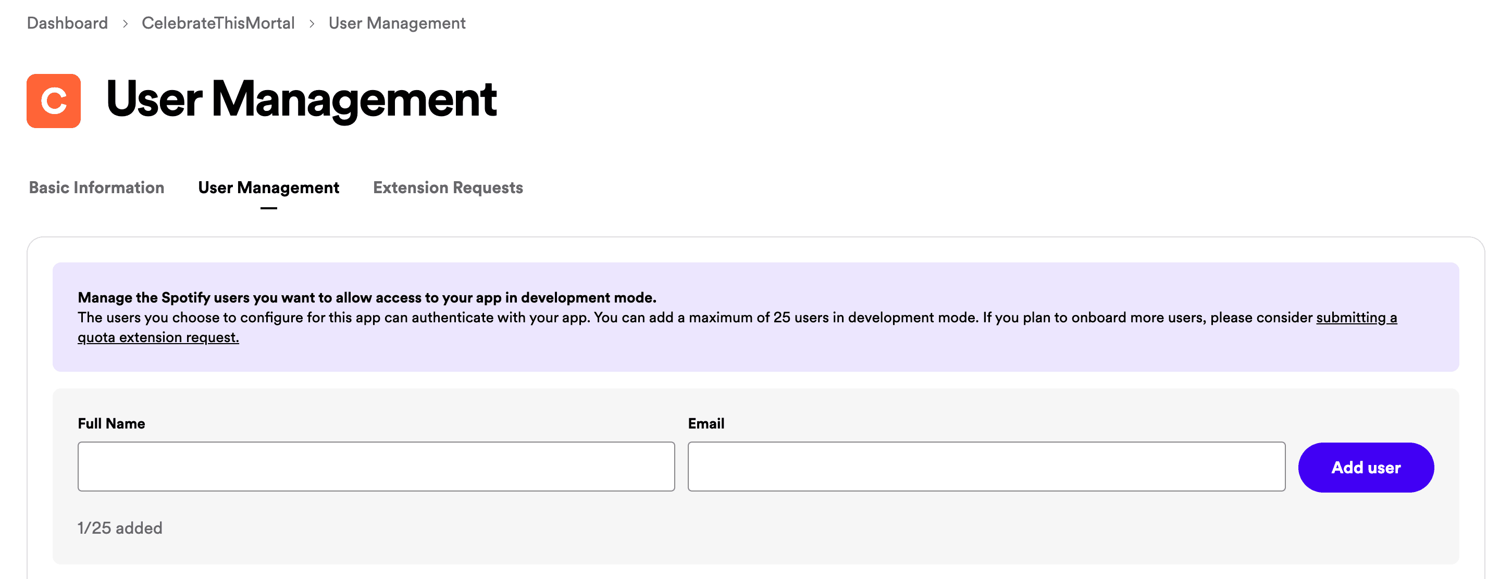The image size is (1512, 579).
Task: Select the User Management tab
Action: click(268, 188)
